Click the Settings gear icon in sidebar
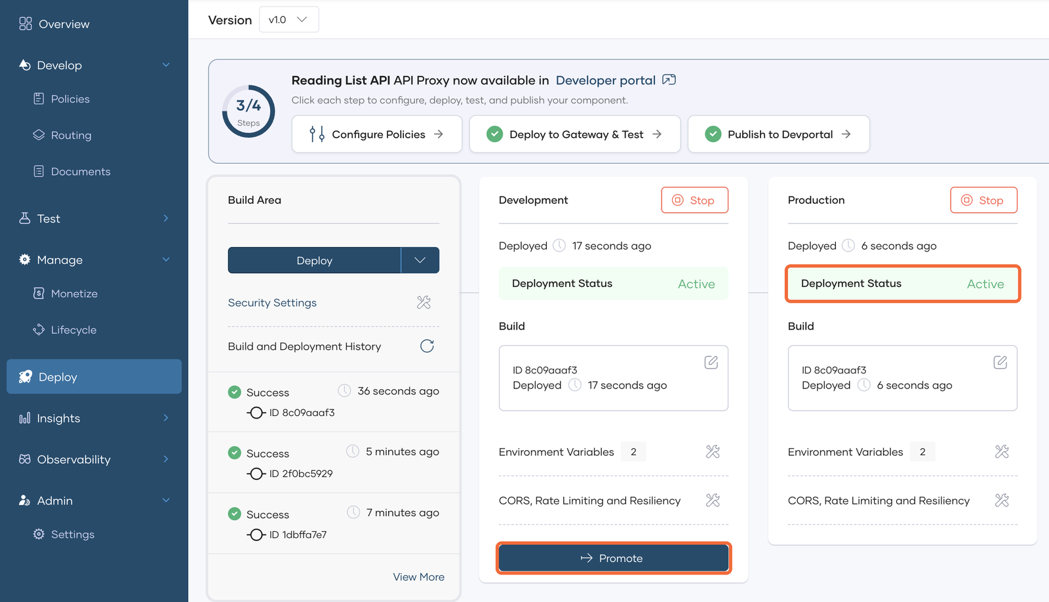This screenshot has height=602, width=1049. point(39,534)
